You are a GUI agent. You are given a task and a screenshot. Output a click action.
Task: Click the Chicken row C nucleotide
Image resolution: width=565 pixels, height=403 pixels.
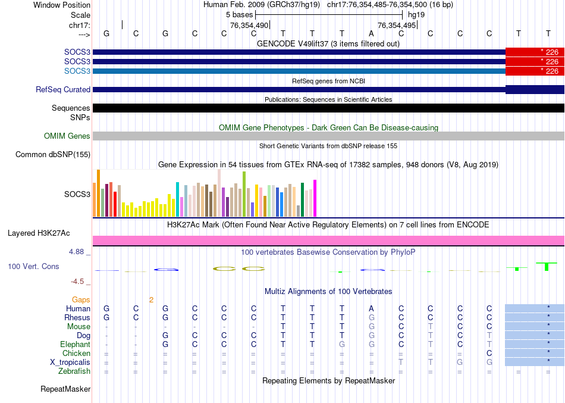[x=489, y=353]
